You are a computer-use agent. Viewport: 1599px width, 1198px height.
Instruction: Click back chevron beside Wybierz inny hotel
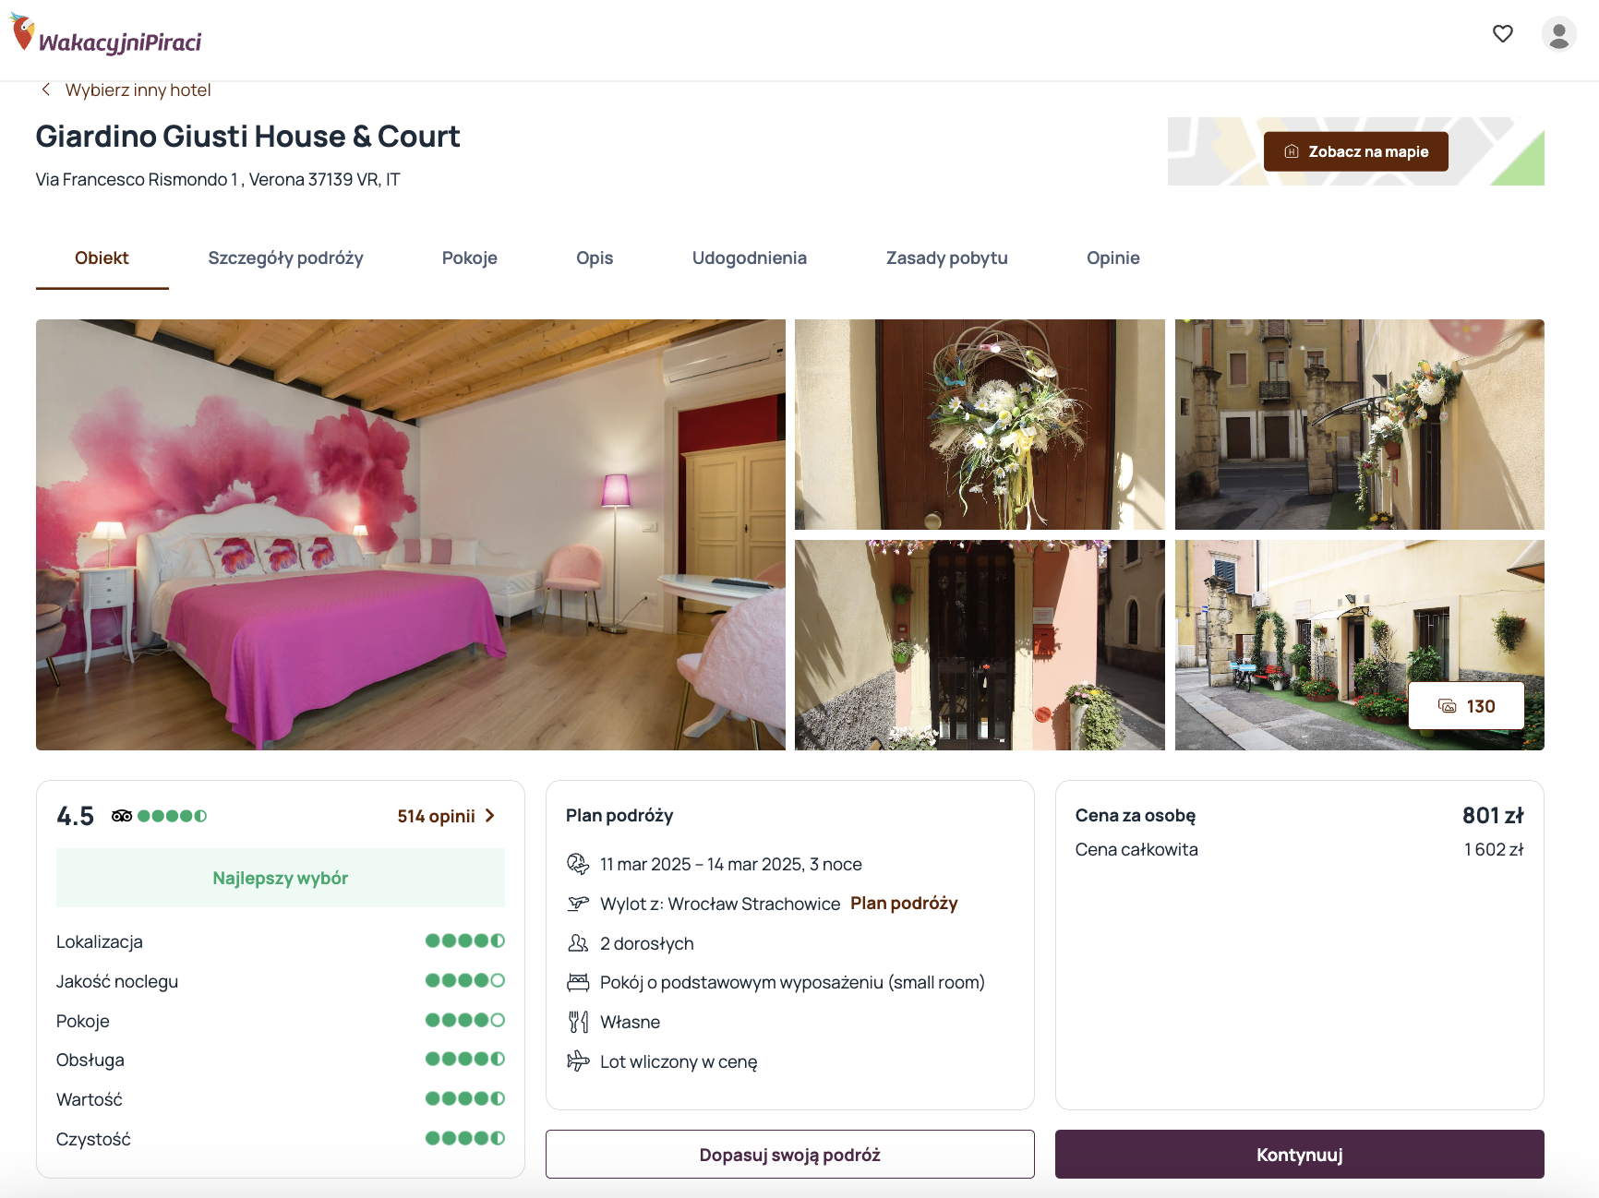[45, 90]
